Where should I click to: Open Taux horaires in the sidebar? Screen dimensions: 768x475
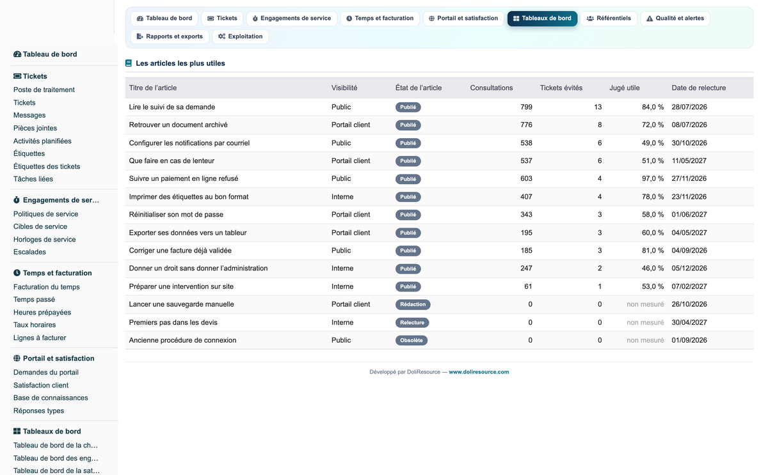(35, 325)
